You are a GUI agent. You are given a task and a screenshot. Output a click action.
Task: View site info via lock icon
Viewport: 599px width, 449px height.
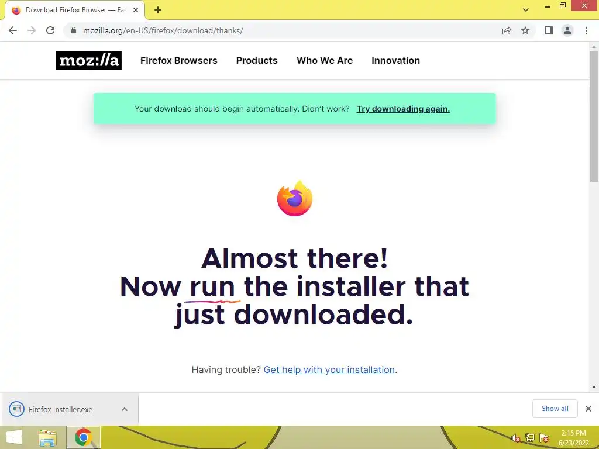pyautogui.click(x=74, y=30)
